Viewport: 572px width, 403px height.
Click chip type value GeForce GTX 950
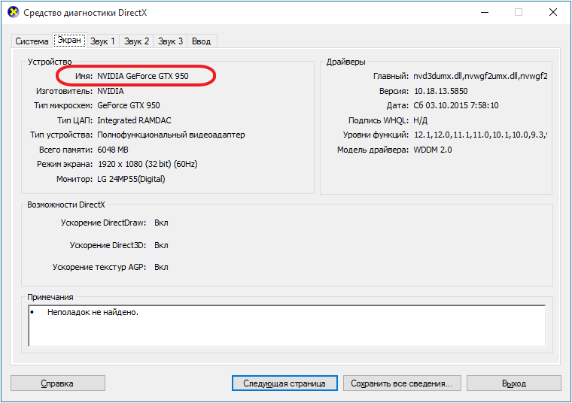[129, 105]
